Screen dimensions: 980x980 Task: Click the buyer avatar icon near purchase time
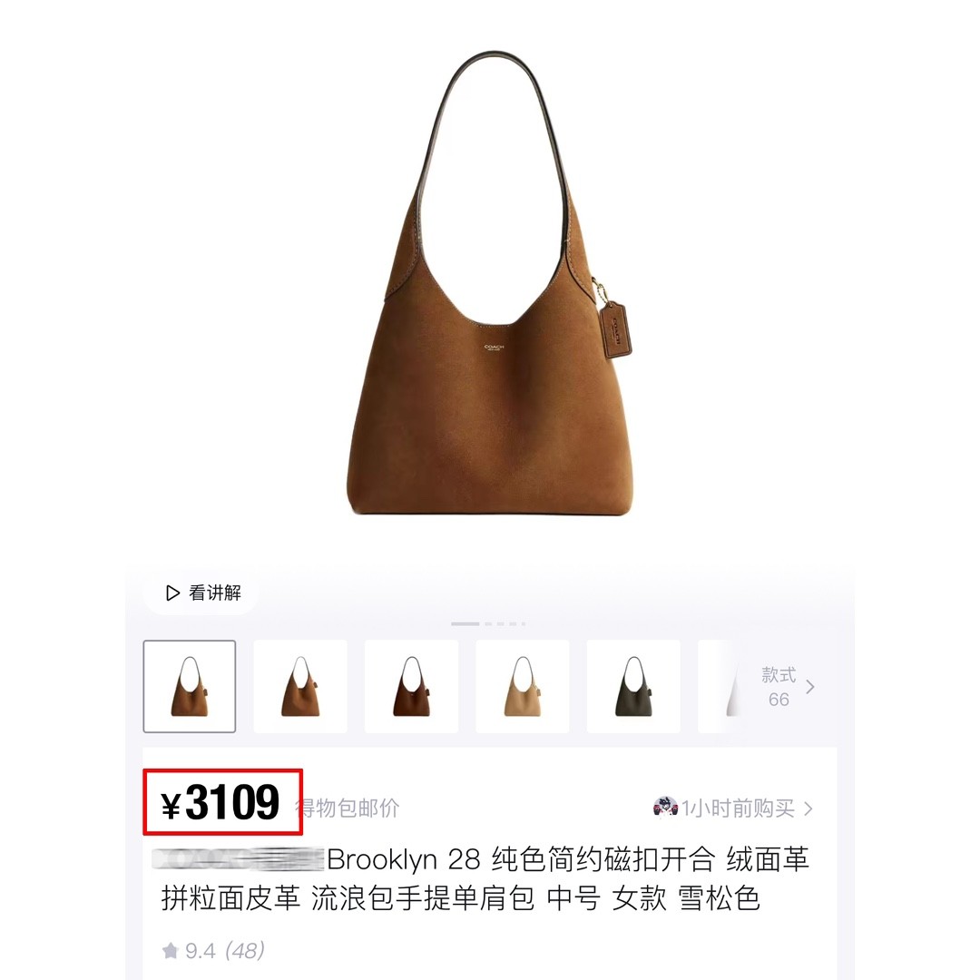665,808
